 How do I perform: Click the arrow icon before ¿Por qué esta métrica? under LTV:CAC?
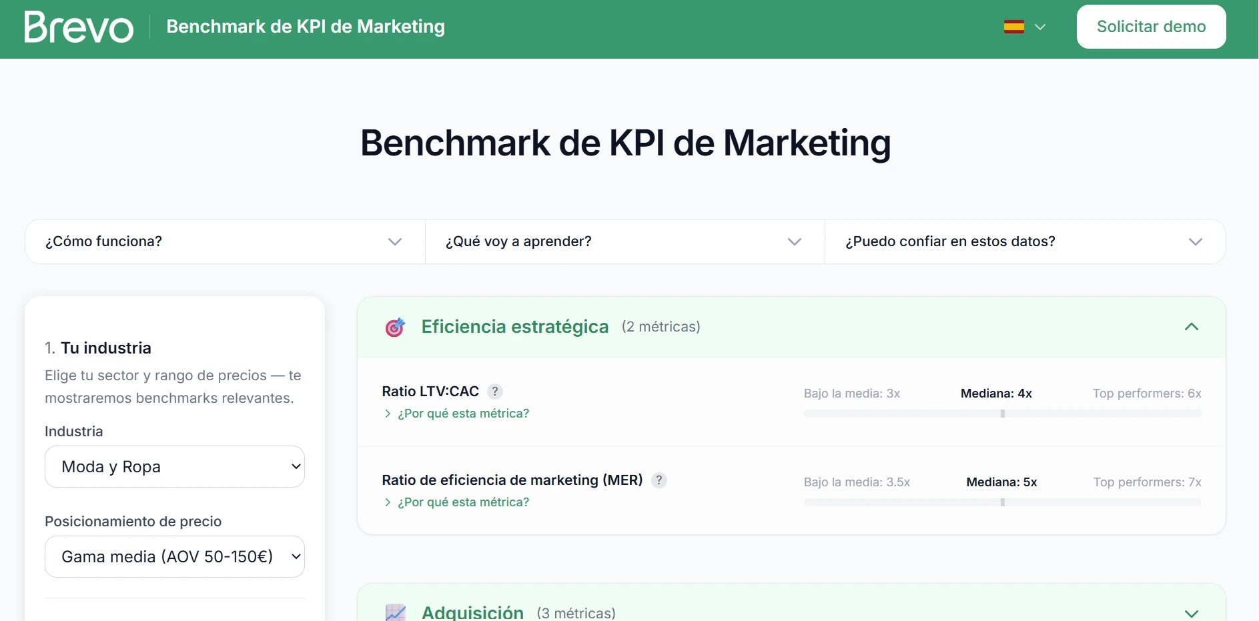click(x=387, y=414)
